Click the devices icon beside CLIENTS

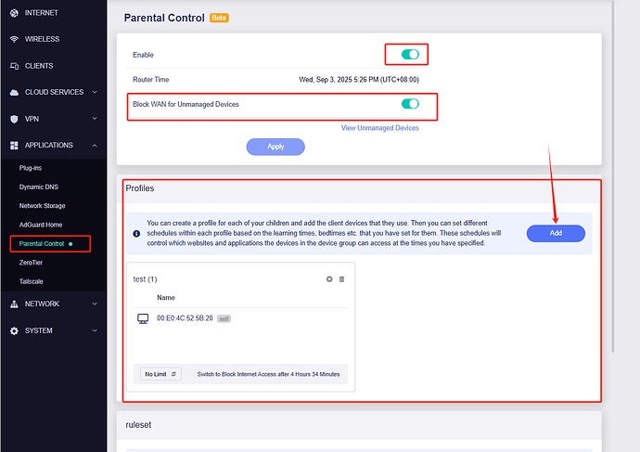click(14, 66)
